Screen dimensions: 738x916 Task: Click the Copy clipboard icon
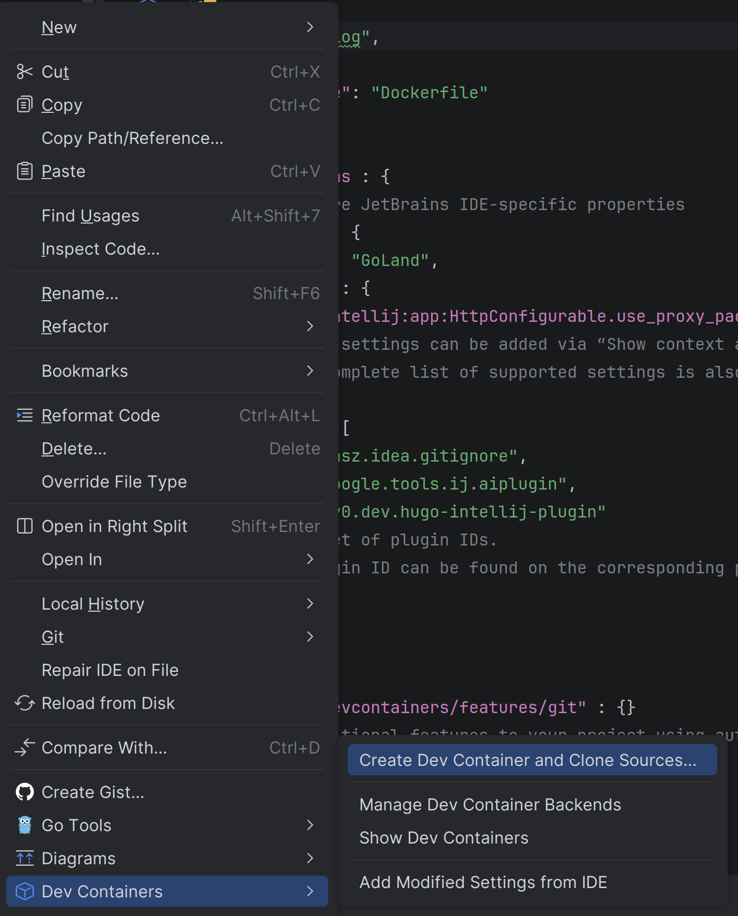pyautogui.click(x=24, y=105)
